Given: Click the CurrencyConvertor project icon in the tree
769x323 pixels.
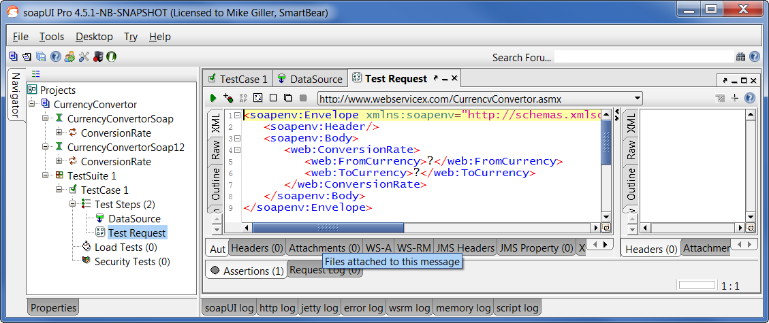Looking at the screenshot, I should pos(46,104).
